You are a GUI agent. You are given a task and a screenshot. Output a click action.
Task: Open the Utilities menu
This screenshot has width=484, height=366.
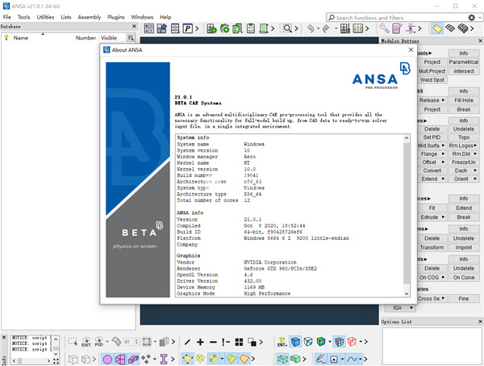[x=44, y=16]
